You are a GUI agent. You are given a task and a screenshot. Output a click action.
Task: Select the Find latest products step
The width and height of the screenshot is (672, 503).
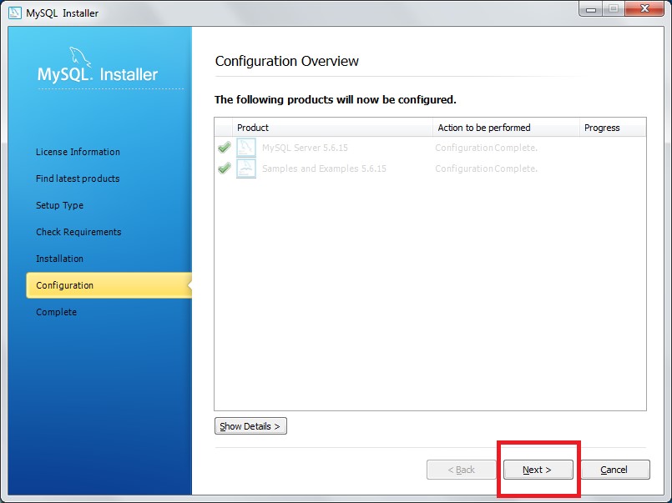click(78, 179)
